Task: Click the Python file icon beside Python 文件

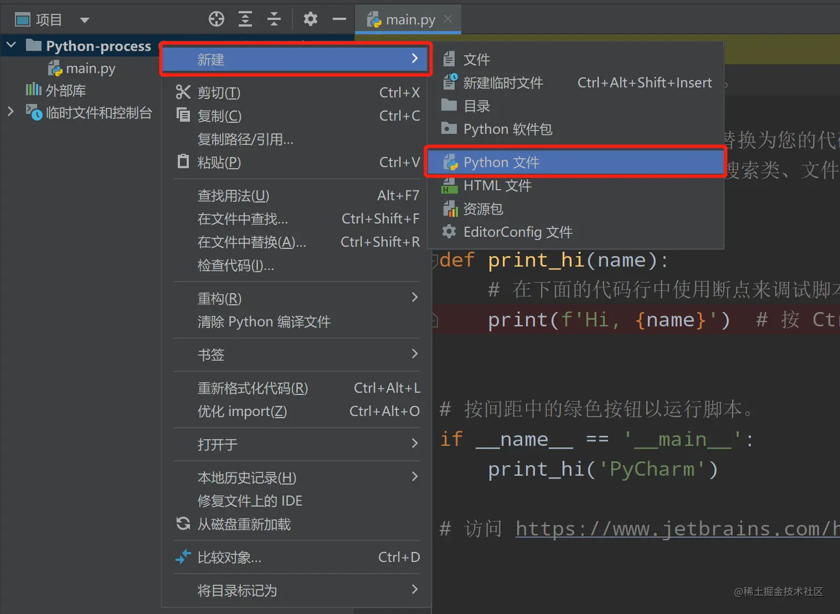Action: pyautogui.click(x=450, y=162)
